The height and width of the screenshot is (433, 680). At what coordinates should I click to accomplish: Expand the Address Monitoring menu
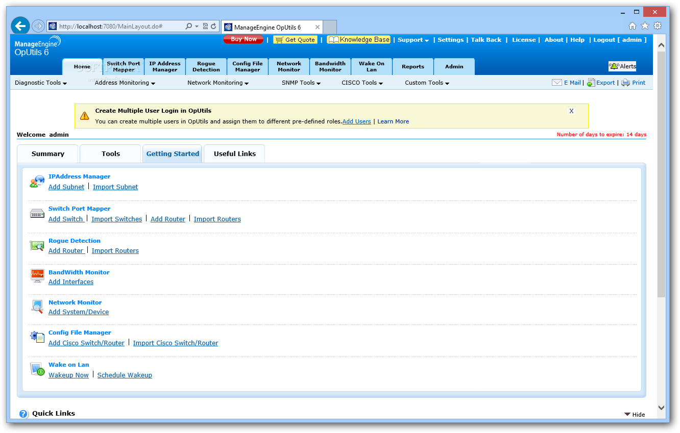(x=125, y=83)
